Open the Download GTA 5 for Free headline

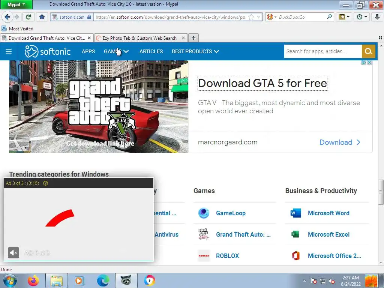[262, 83]
